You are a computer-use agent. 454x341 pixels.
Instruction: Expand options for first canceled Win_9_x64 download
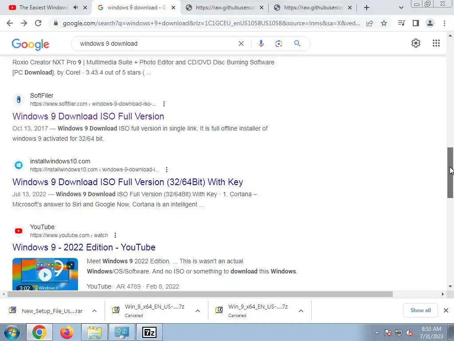(x=198, y=311)
